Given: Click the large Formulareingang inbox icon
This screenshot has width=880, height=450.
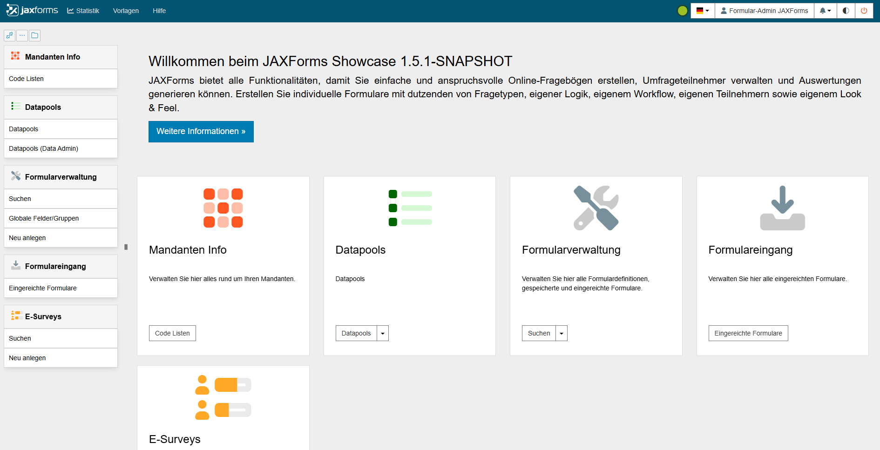Looking at the screenshot, I should click(x=783, y=208).
